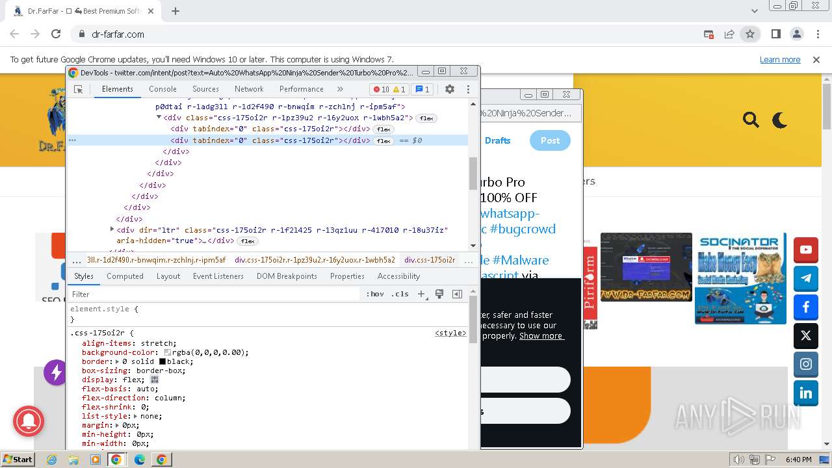The width and height of the screenshot is (832, 468).
Task: Click the Elements panel vertical scrollbar
Action: [473, 173]
